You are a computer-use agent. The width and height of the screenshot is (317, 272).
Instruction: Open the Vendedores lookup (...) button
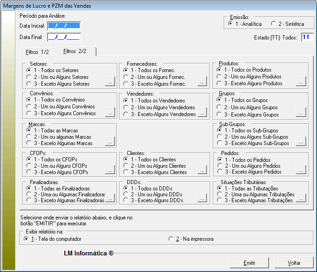click(x=202, y=112)
